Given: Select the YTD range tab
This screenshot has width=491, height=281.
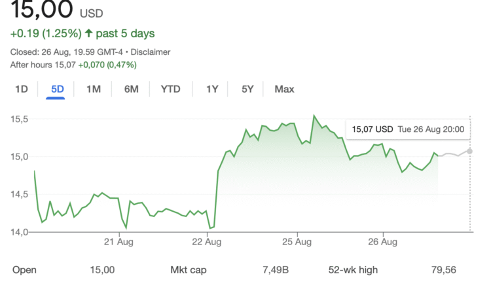Looking at the screenshot, I should click(171, 90).
